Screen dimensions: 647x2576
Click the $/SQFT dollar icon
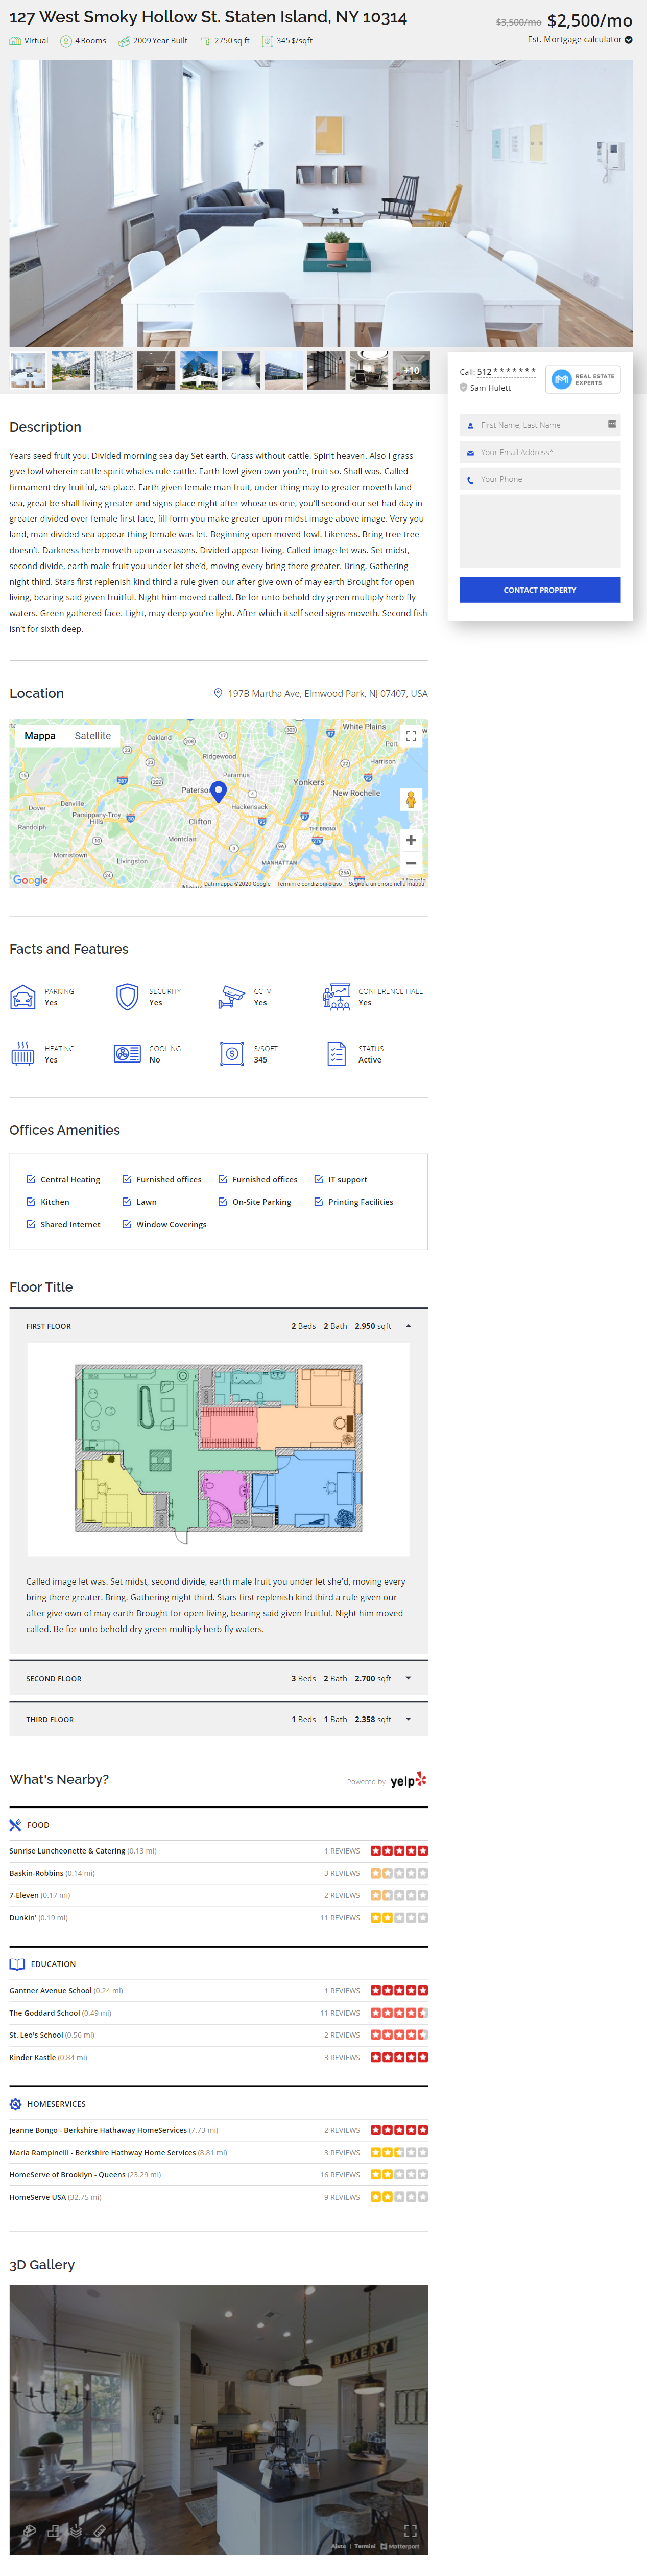[233, 1054]
